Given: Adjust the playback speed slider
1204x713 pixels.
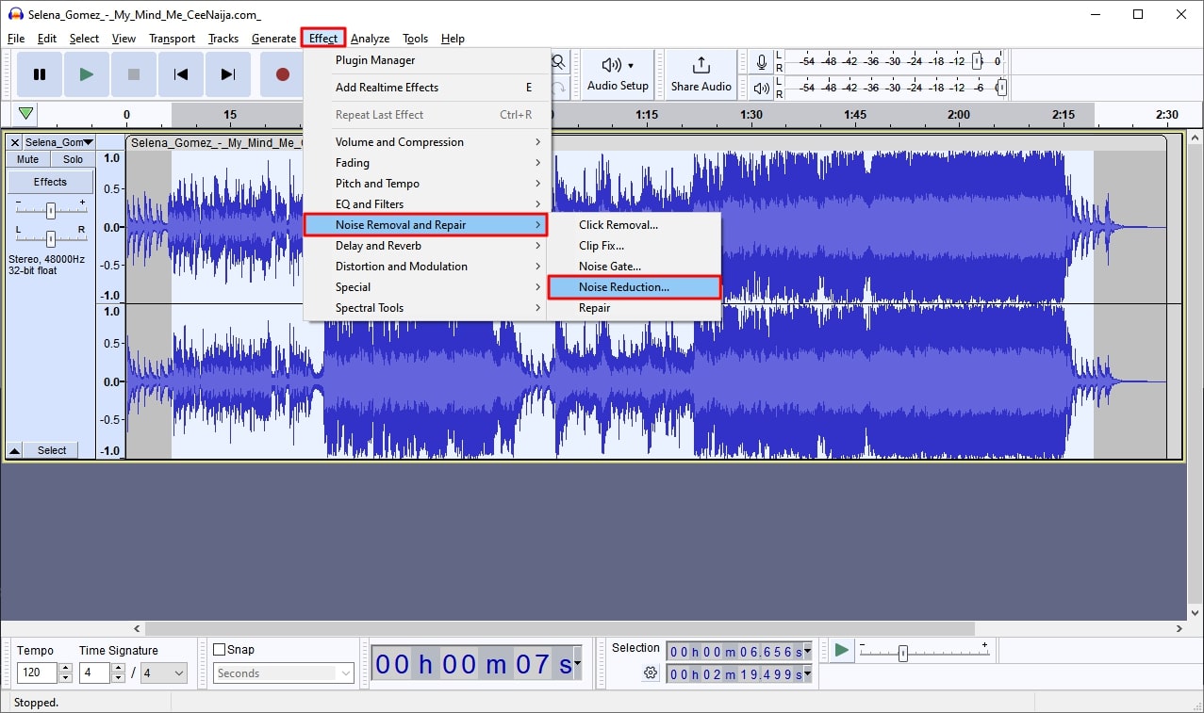Looking at the screenshot, I should coord(902,653).
